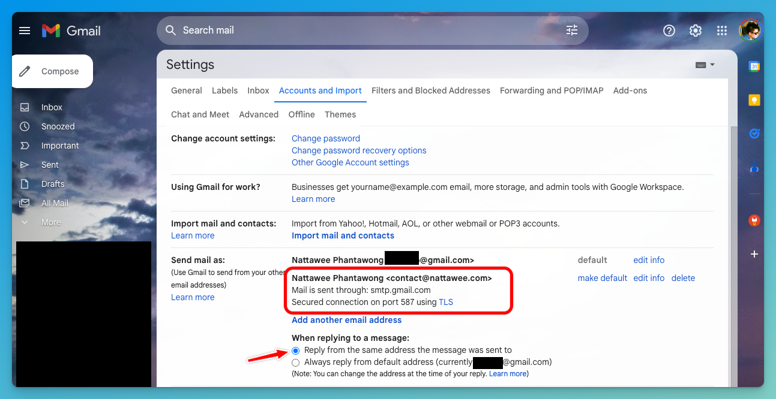Open Google Tasks in the side panel
Image resolution: width=776 pixels, height=399 pixels.
pyautogui.click(x=754, y=133)
